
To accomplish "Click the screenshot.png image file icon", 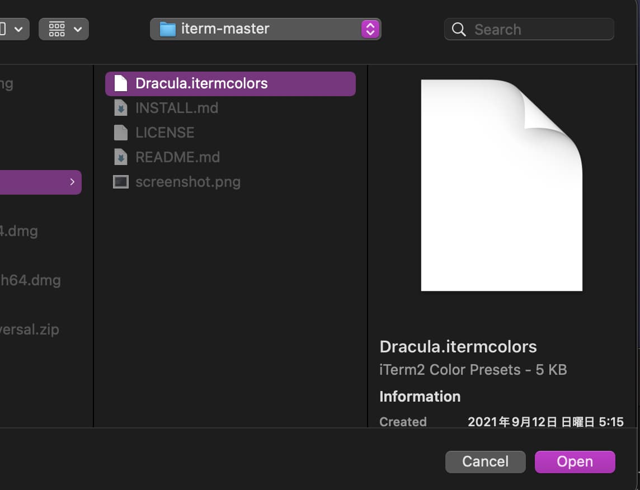I will pyautogui.click(x=121, y=182).
